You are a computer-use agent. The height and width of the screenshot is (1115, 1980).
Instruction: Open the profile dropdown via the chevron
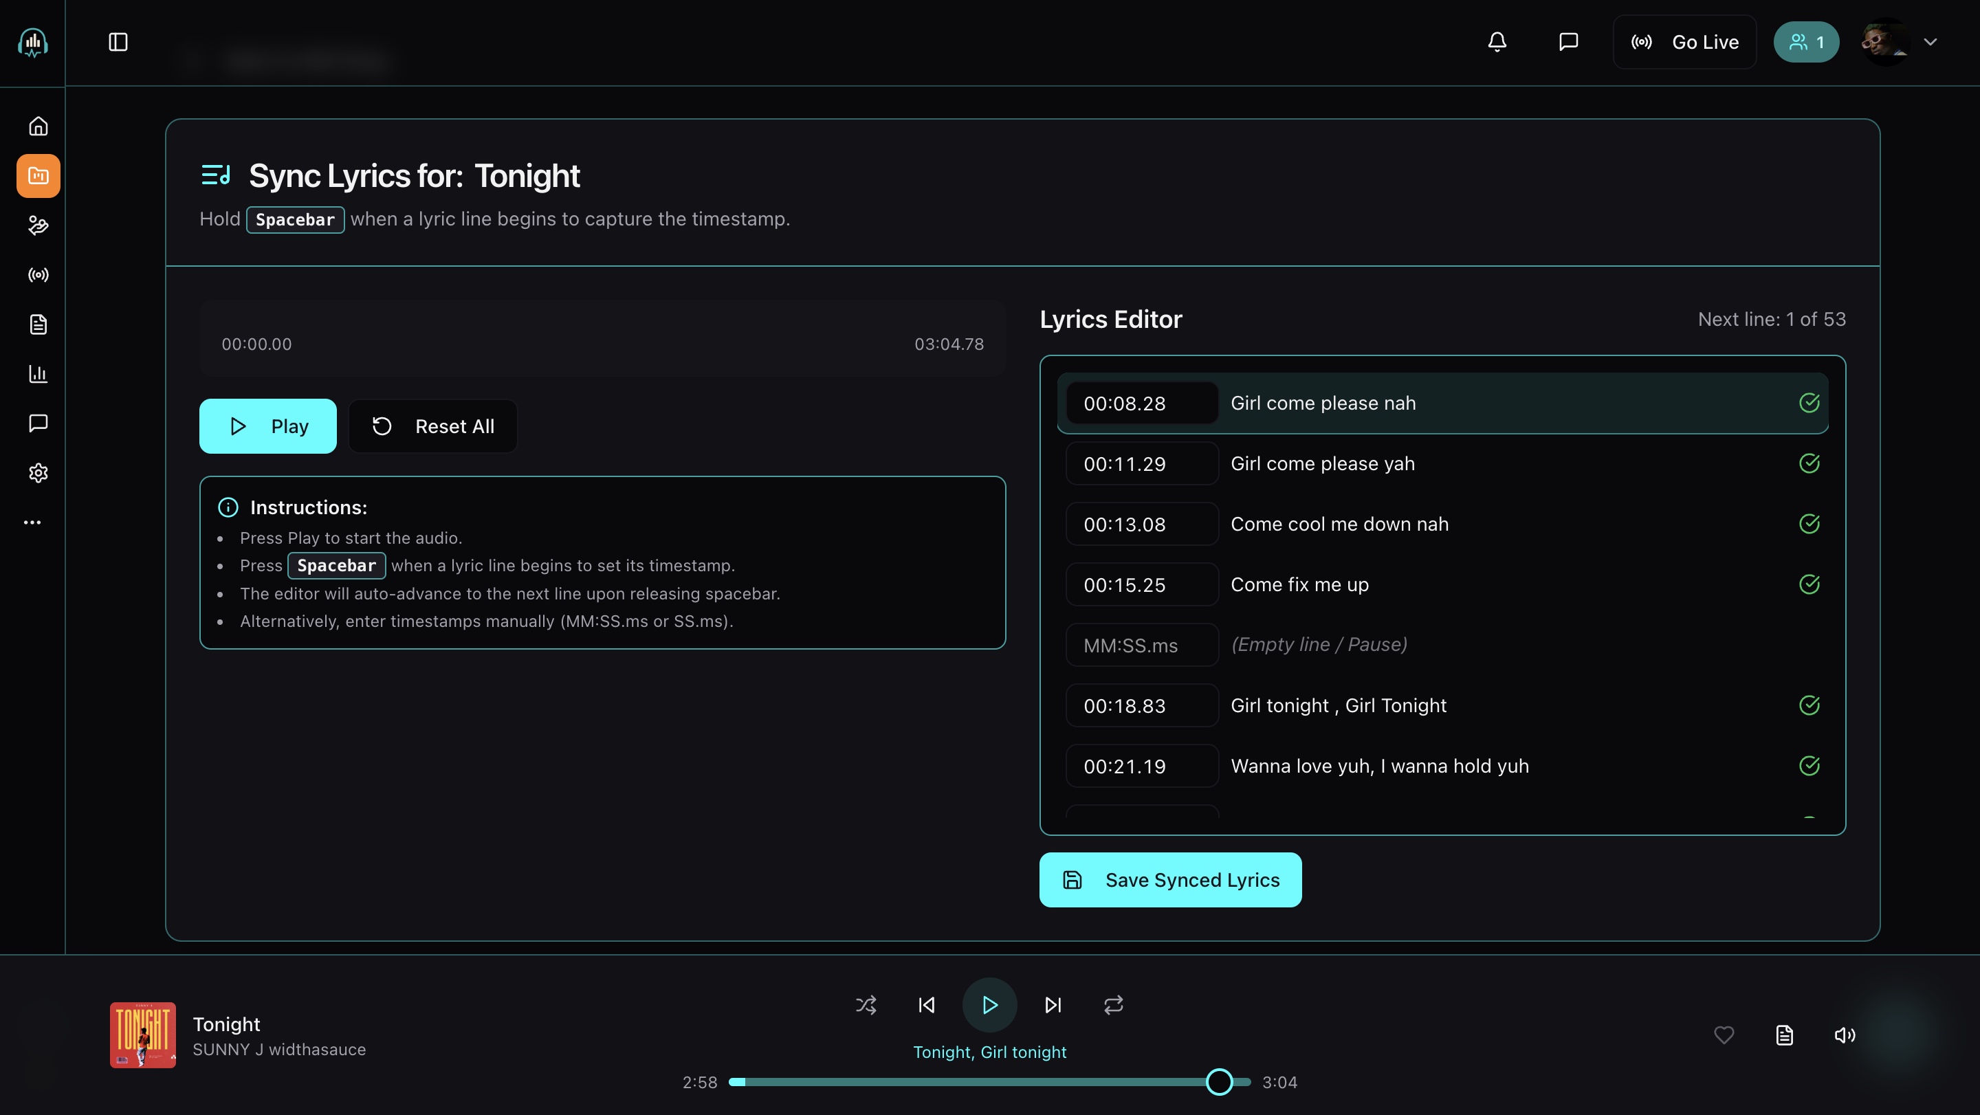click(x=1932, y=42)
